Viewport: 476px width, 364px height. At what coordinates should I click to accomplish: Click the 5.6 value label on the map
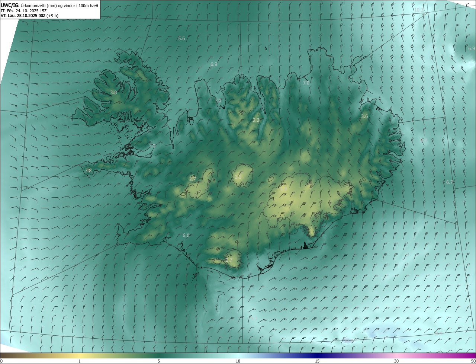coord(181,38)
